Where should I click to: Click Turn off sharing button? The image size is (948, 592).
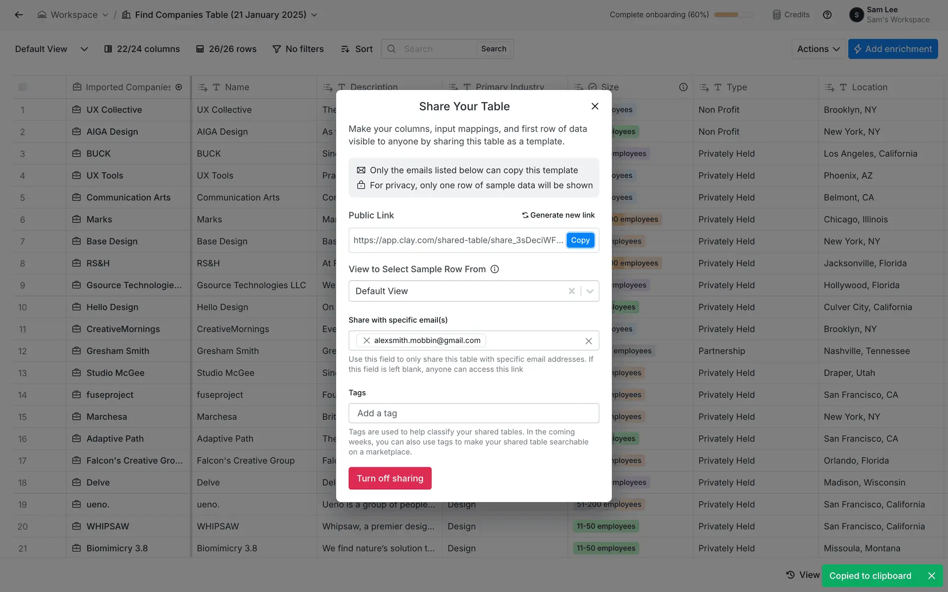[x=390, y=478]
